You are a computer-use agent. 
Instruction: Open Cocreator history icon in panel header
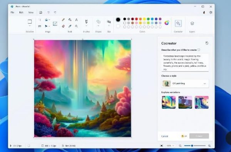(x=207, y=43)
